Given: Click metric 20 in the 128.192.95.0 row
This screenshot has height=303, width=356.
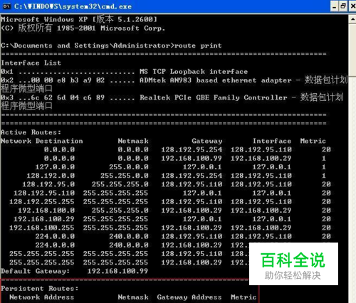Looking at the screenshot, I should pos(326,184).
